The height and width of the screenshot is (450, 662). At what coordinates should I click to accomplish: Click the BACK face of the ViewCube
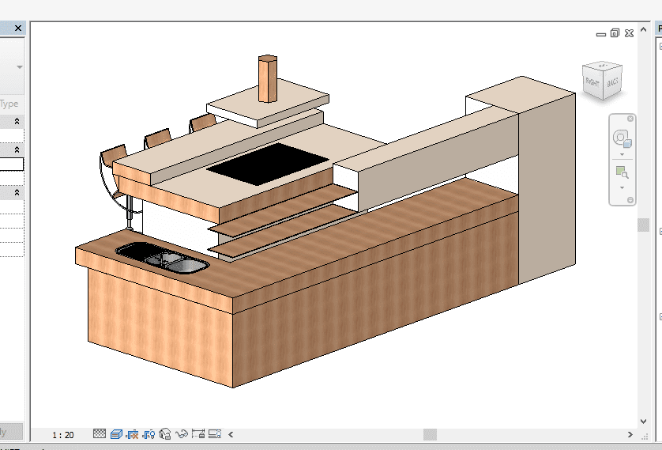click(x=612, y=81)
